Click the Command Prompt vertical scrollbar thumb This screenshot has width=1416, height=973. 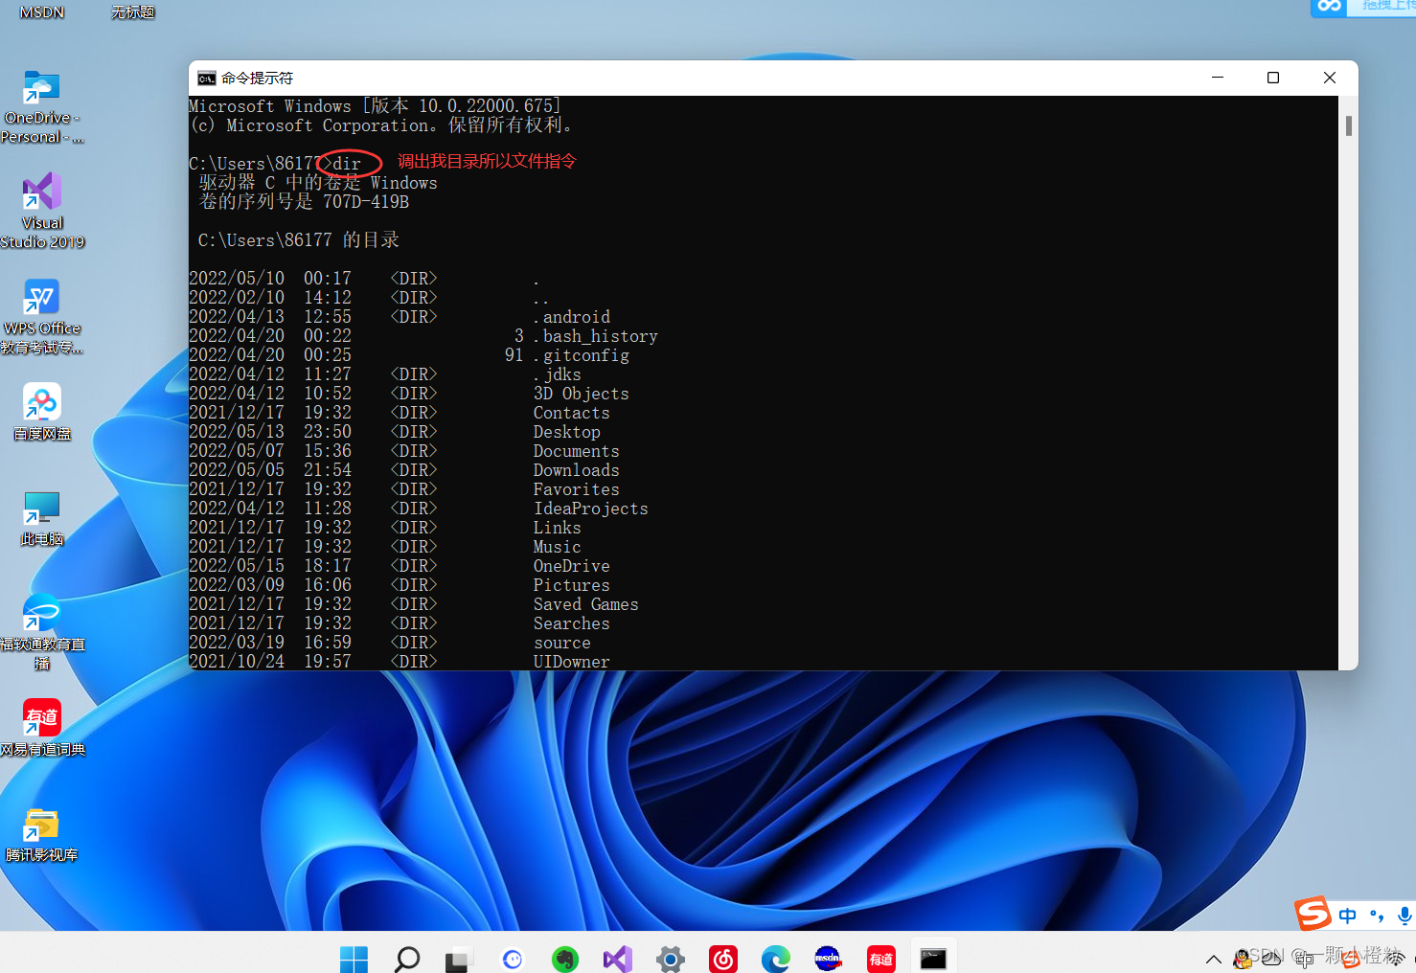coord(1349,125)
